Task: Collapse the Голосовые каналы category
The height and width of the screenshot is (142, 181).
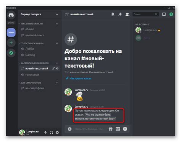Action: [x=31, y=44]
